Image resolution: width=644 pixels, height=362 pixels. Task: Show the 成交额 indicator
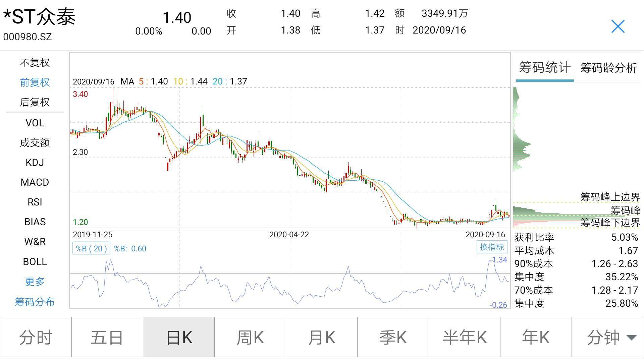pyautogui.click(x=35, y=143)
